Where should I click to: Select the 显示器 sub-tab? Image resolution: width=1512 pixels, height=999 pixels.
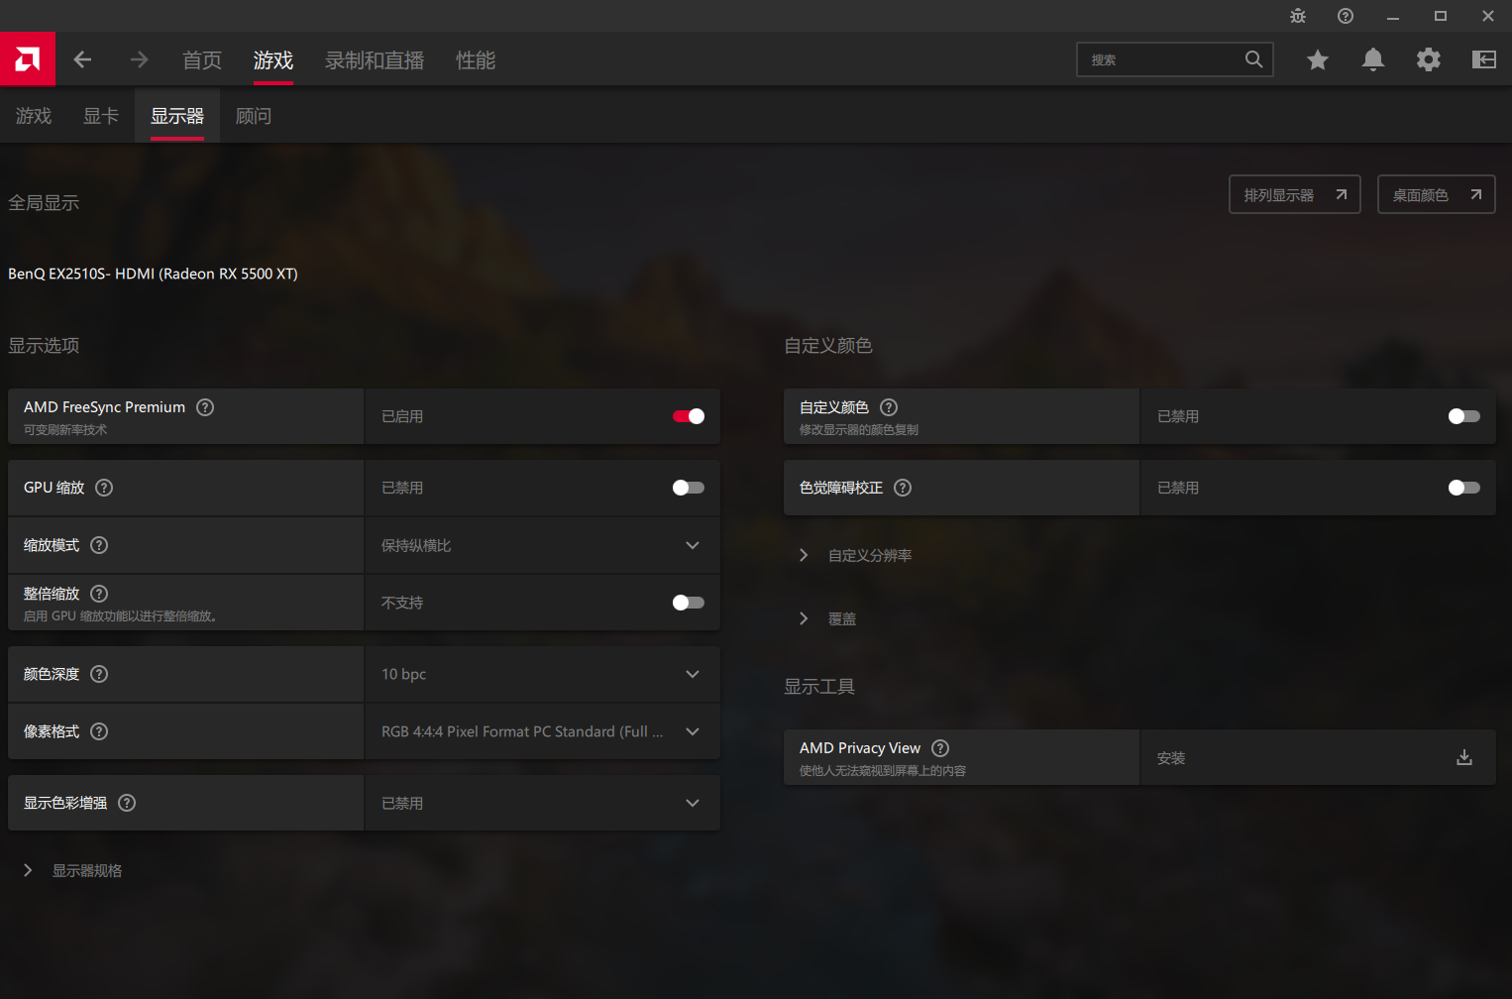(177, 116)
